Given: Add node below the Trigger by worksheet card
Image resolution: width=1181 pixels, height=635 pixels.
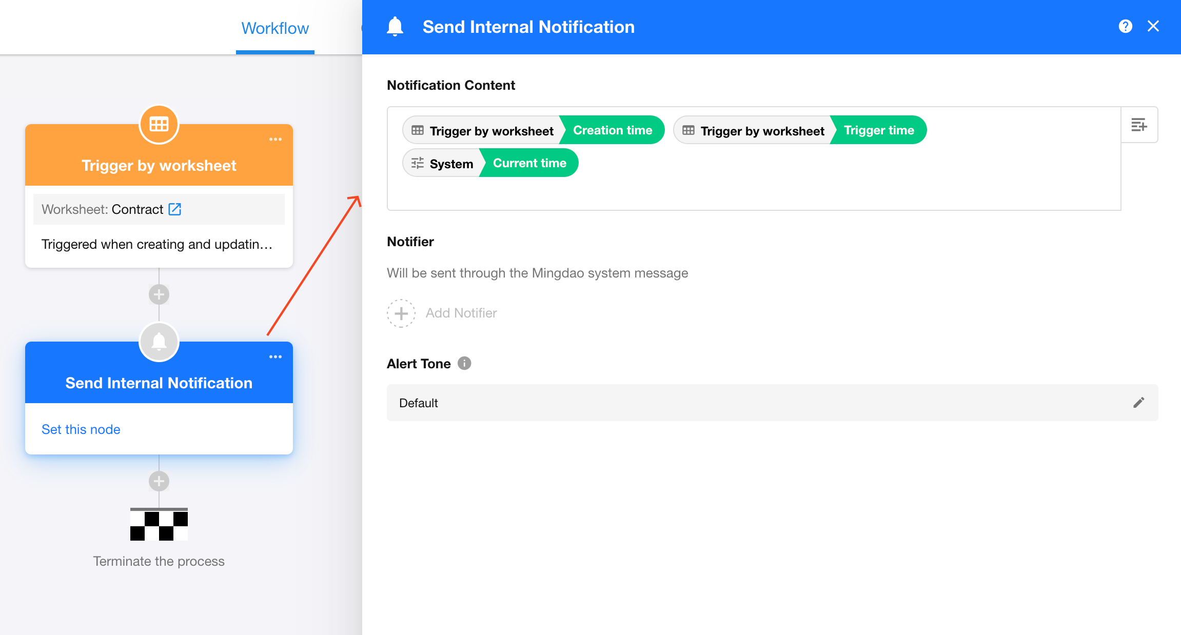Looking at the screenshot, I should (159, 294).
